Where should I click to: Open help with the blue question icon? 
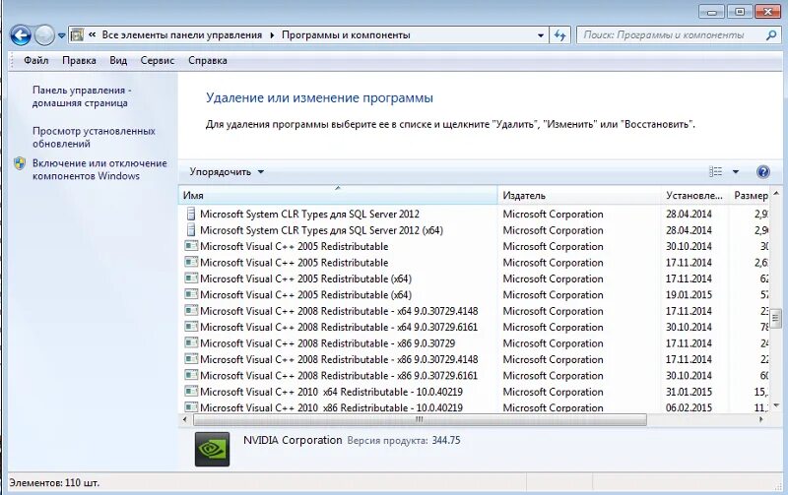[x=762, y=171]
